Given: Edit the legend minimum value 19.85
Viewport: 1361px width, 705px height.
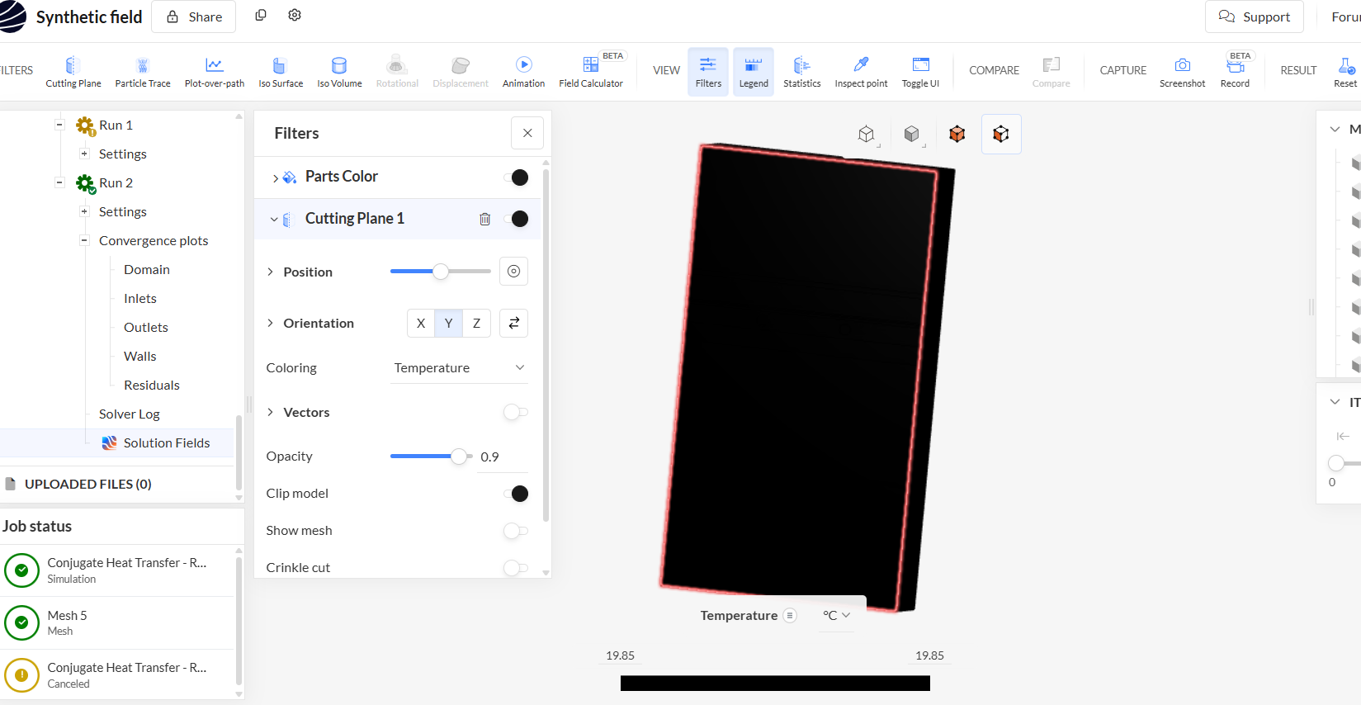Looking at the screenshot, I should point(621,655).
